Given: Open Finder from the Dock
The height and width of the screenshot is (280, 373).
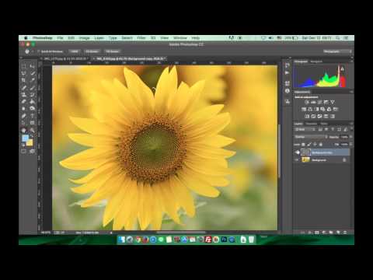Looking at the screenshot, I should 122,240.
